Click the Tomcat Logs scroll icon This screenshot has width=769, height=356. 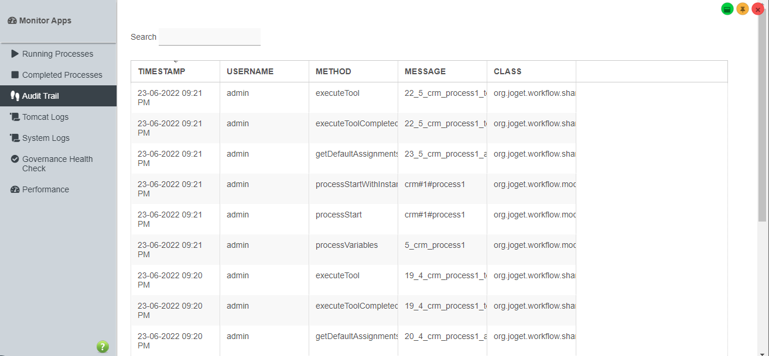pyautogui.click(x=15, y=117)
